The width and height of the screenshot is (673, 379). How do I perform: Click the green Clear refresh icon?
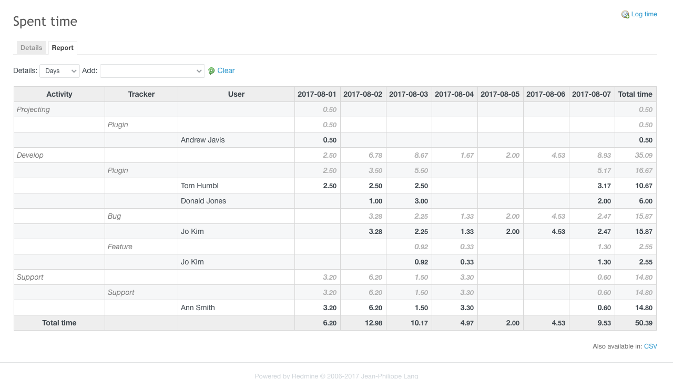[x=211, y=70]
